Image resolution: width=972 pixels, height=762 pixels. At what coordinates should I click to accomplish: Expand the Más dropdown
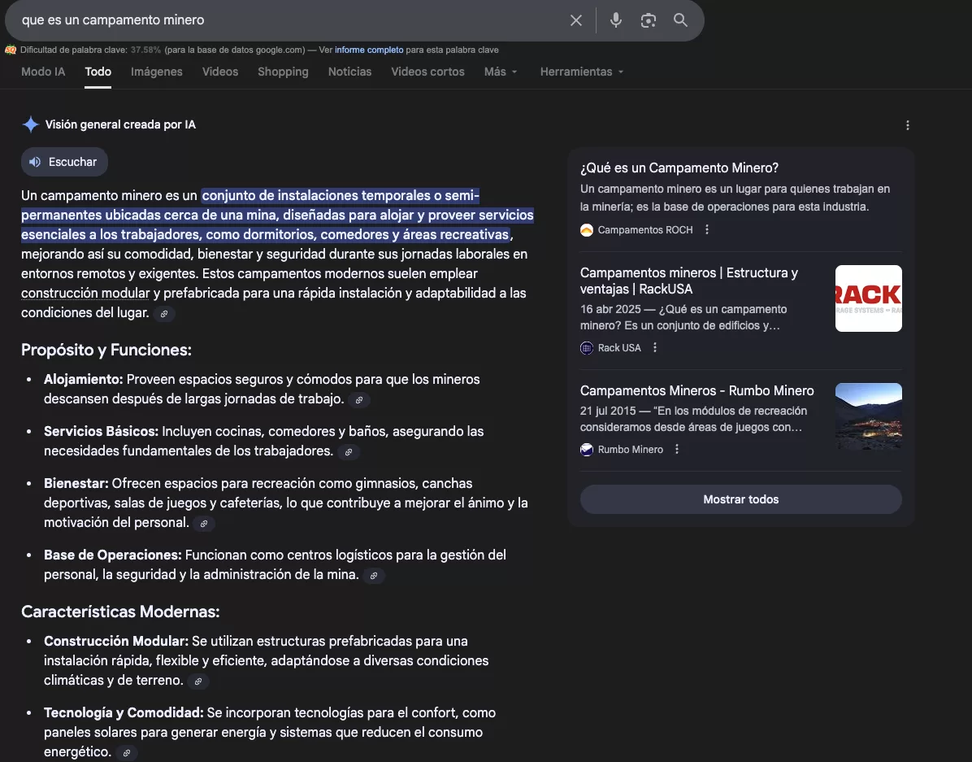[x=501, y=72]
